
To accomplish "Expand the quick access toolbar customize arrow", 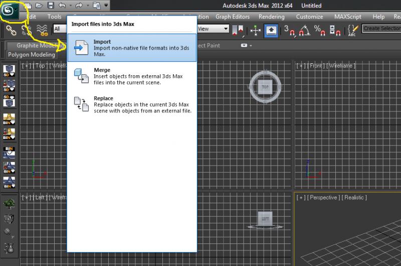I will pyautogui.click(x=106, y=6).
